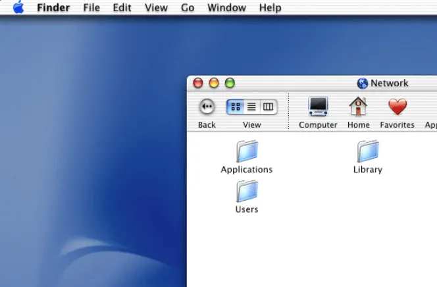This screenshot has height=287, width=437.
Task: Zoom the Network window with green button
Action: click(x=230, y=83)
